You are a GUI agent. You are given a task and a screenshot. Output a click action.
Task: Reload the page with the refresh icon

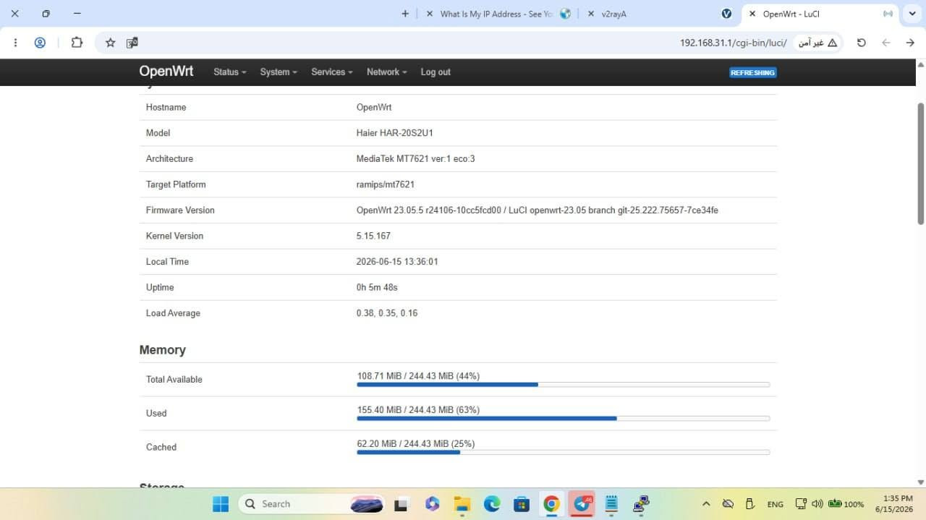pos(861,43)
